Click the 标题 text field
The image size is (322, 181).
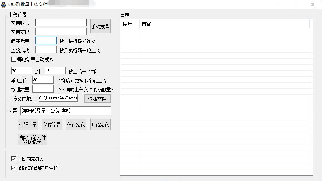(66, 111)
